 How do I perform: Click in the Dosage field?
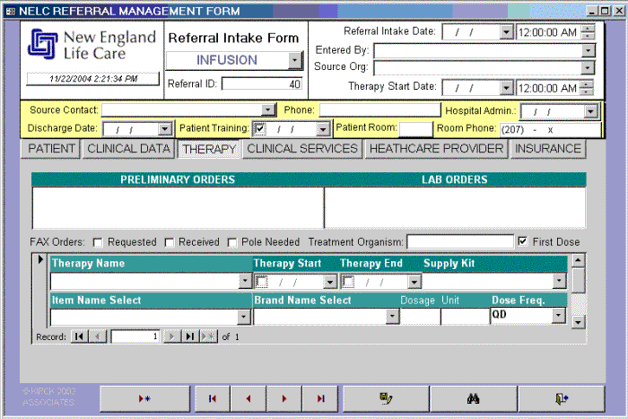(x=420, y=316)
